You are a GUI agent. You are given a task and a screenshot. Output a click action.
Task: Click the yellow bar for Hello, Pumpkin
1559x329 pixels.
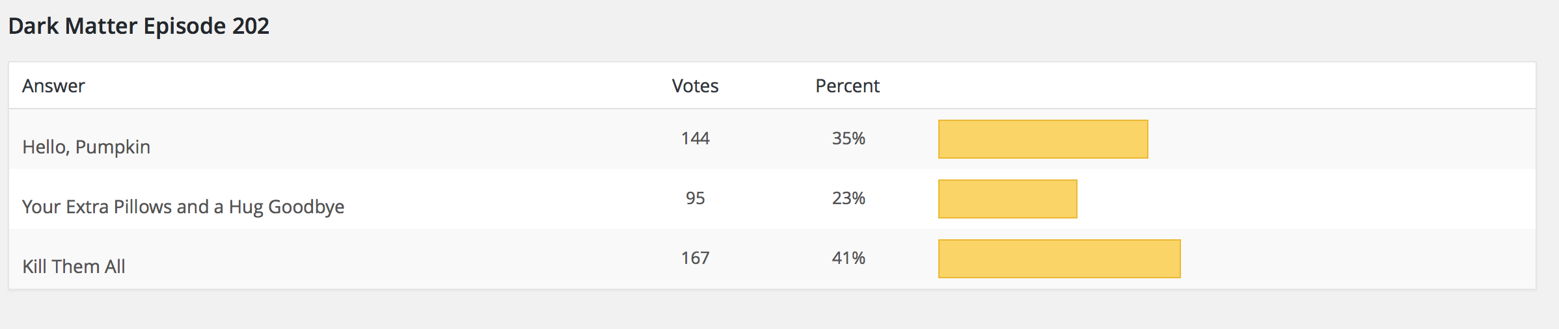click(1043, 139)
